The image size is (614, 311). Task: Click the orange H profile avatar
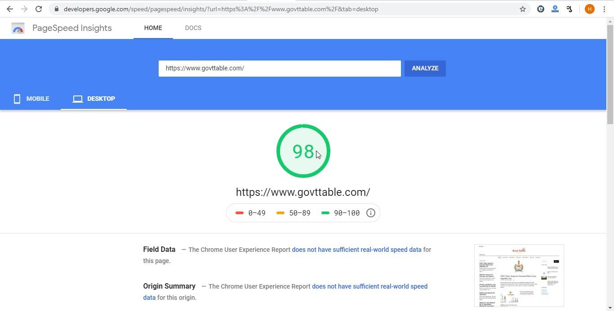(x=589, y=9)
